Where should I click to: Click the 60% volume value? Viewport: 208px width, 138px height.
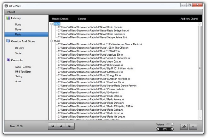pyautogui.click(x=165, y=129)
